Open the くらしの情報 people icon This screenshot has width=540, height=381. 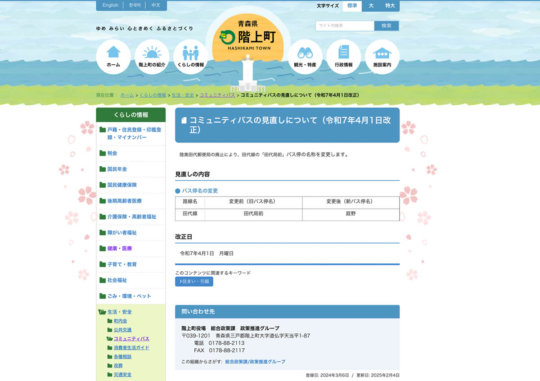[191, 57]
